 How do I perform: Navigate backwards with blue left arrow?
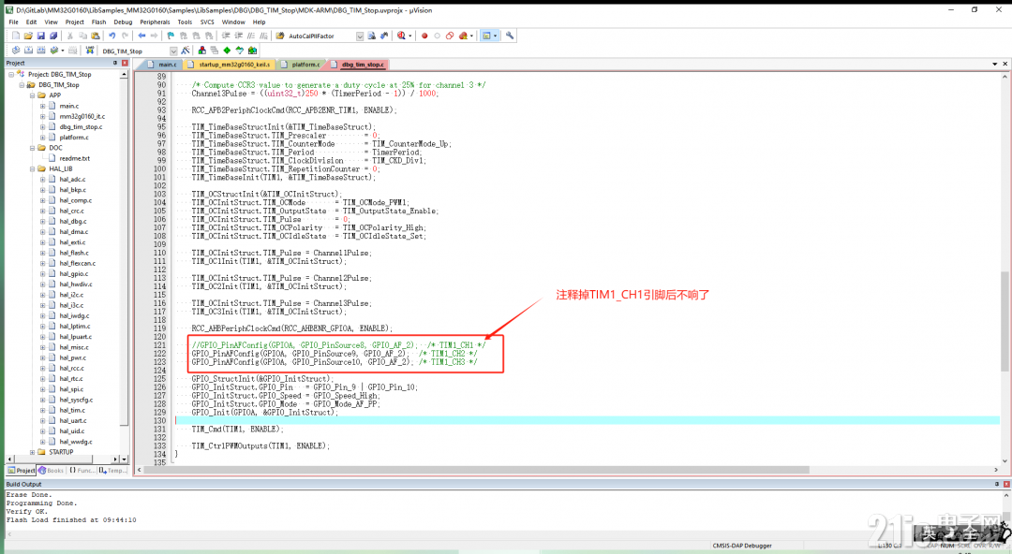pos(142,36)
